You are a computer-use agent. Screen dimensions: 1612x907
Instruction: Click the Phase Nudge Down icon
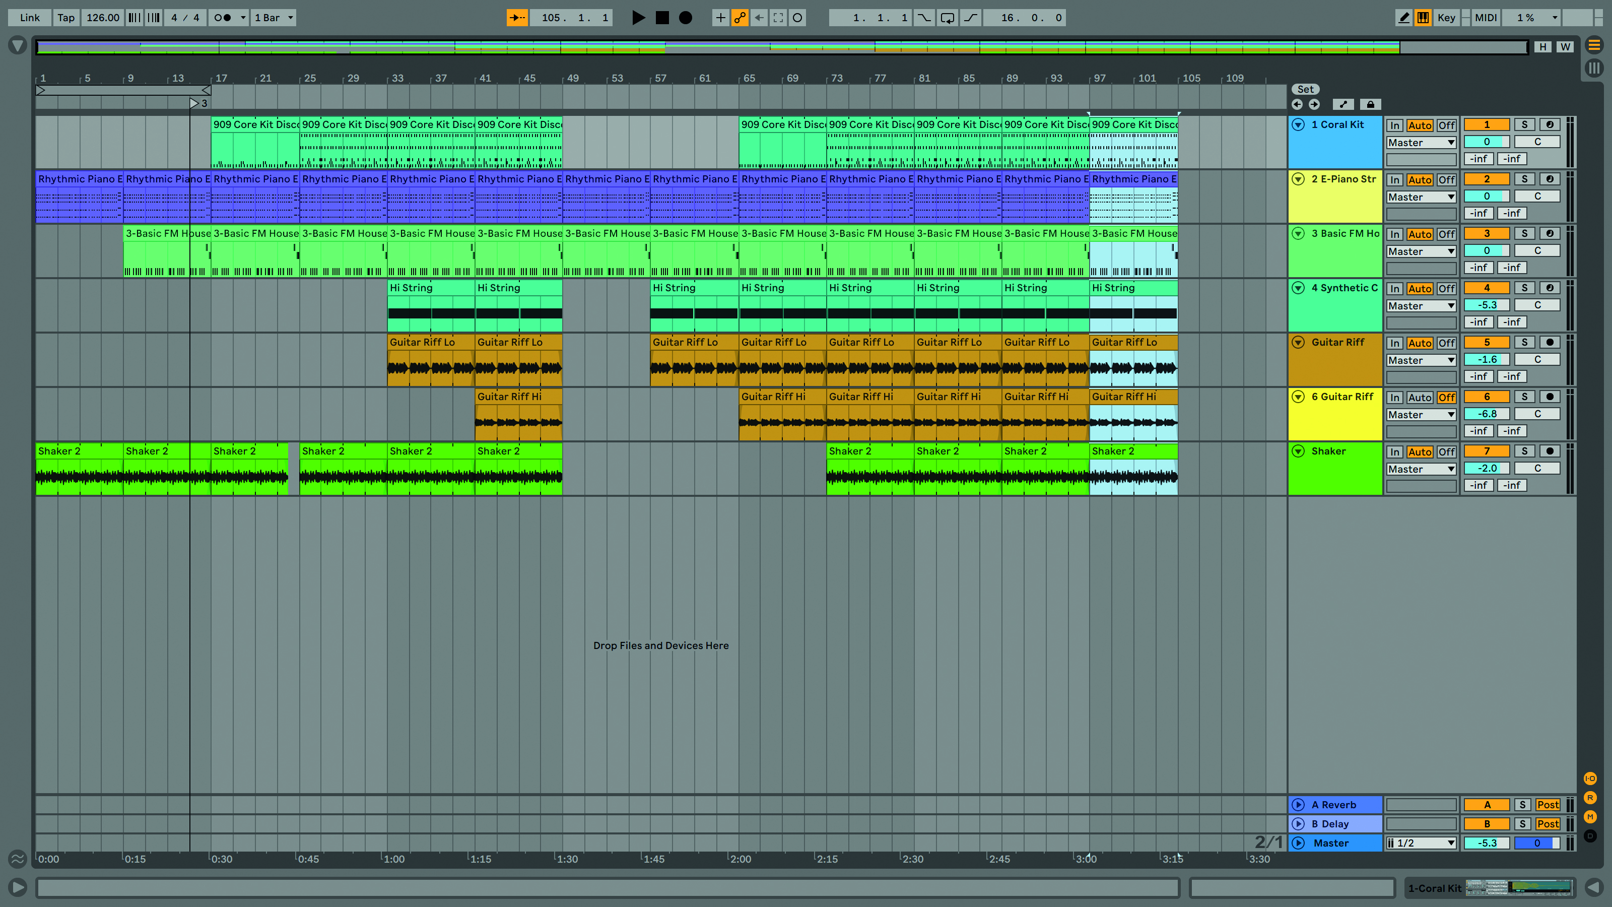coord(135,18)
